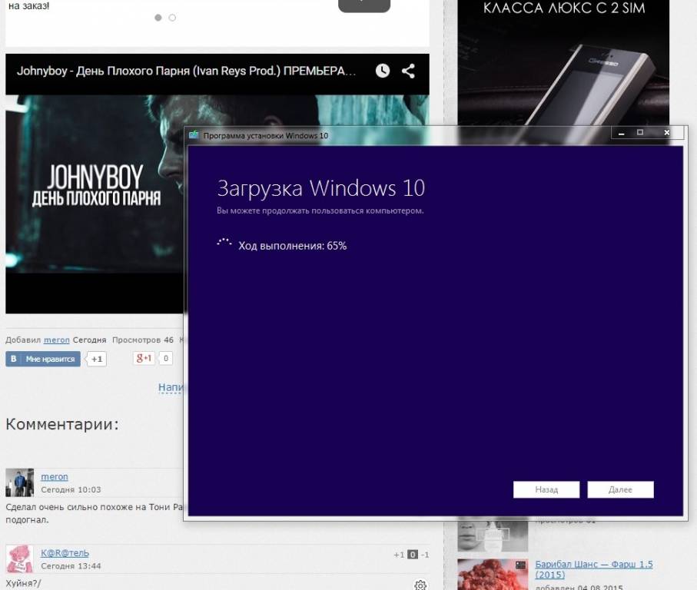Click the Windows 10 setup title bar icon
This screenshot has height=590, width=697.
coord(194,135)
